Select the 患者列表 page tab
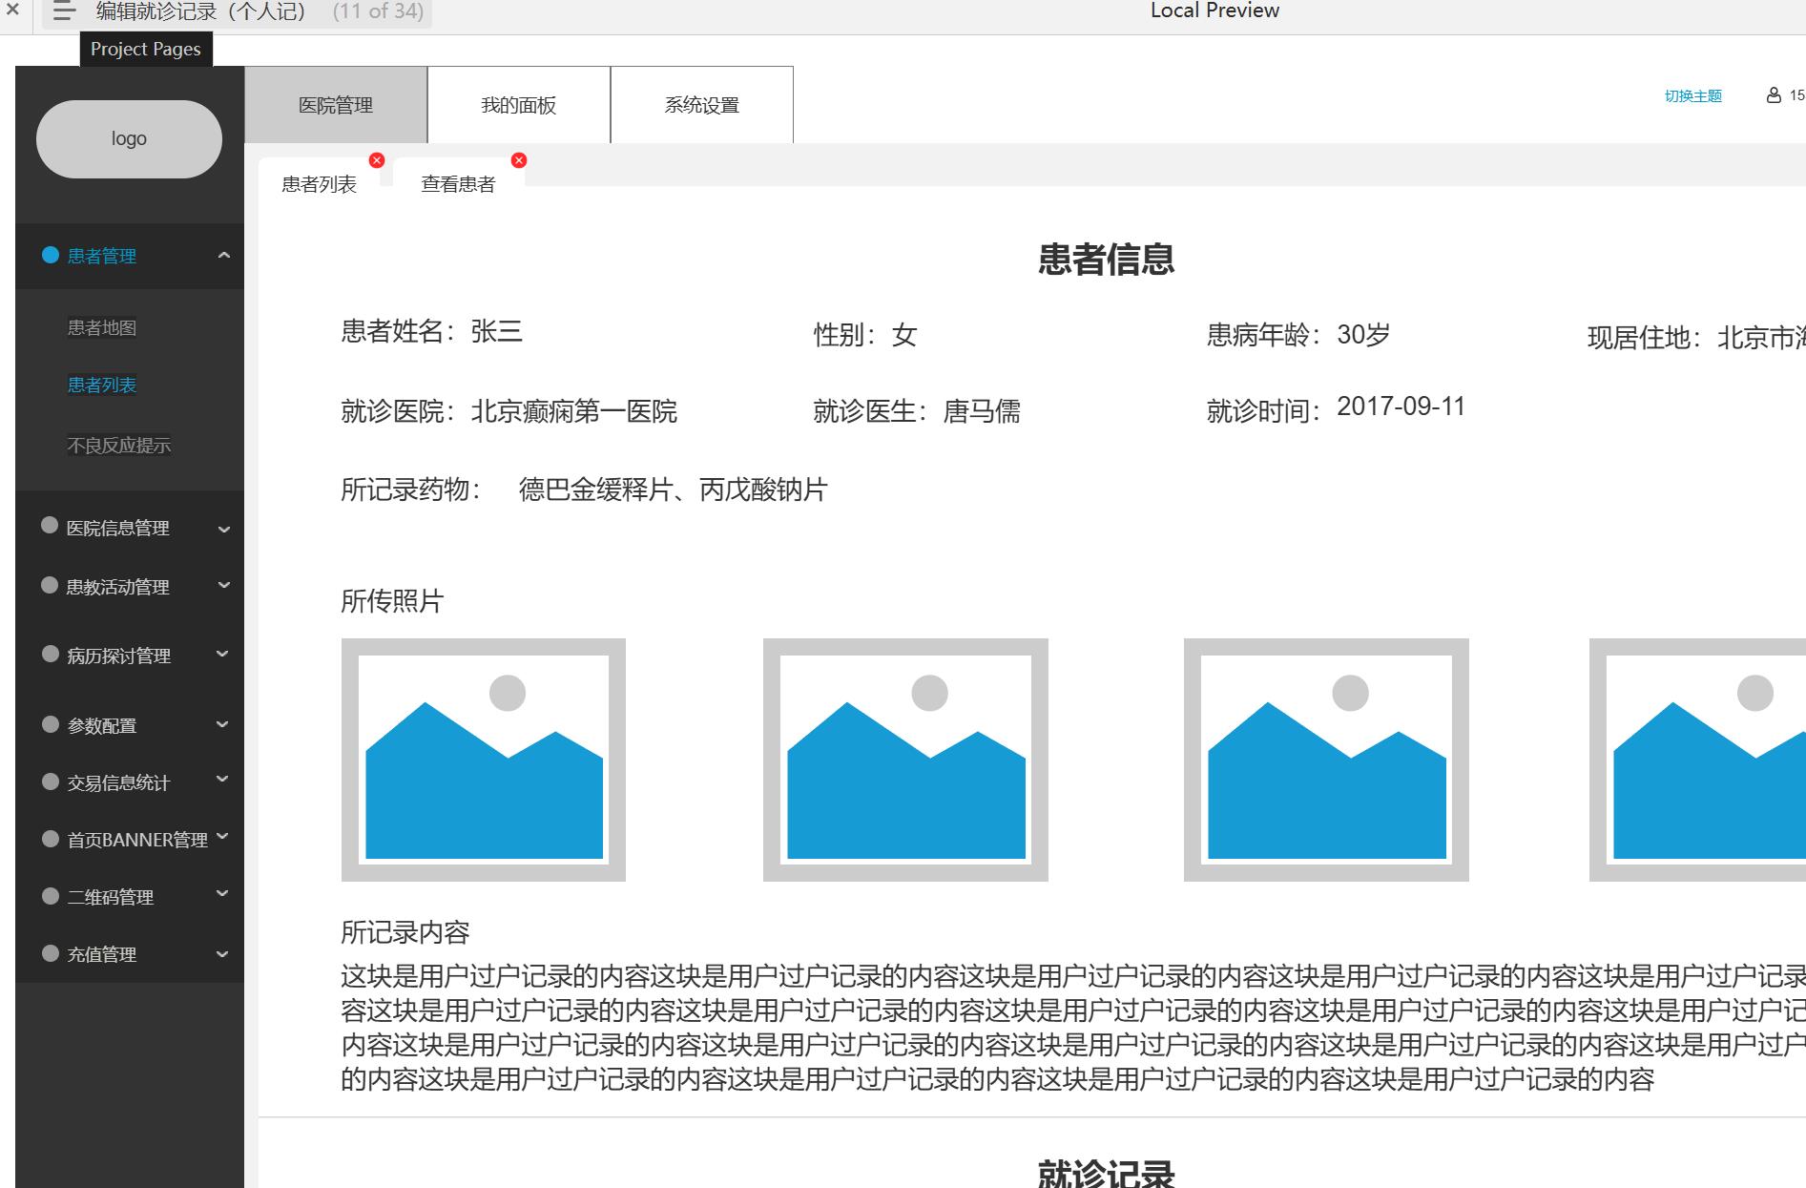The width and height of the screenshot is (1806, 1188). [x=320, y=184]
